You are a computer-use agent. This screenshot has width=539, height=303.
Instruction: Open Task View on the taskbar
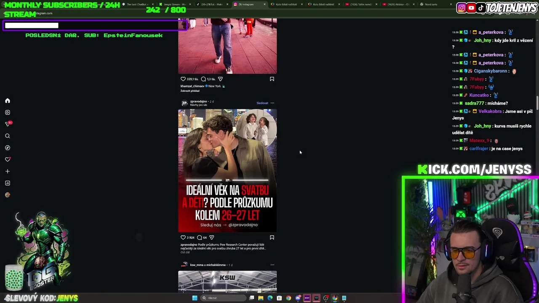251,298
